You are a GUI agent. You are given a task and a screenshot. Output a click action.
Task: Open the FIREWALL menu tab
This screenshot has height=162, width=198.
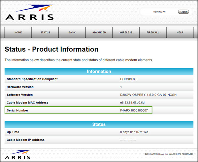point(153,32)
